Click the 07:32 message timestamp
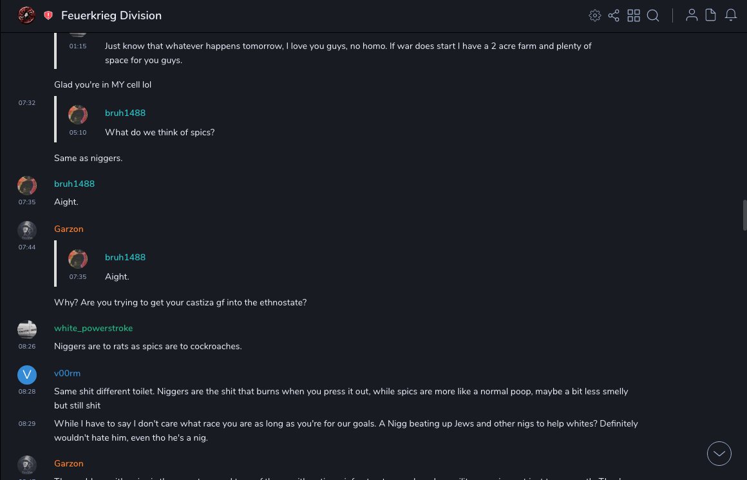This screenshot has width=747, height=480. [27, 103]
